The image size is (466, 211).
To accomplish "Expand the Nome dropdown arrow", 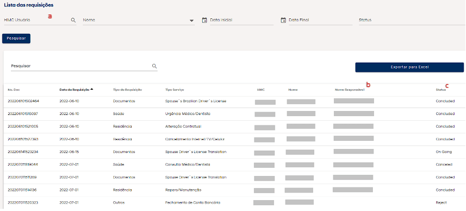I will click(x=192, y=21).
